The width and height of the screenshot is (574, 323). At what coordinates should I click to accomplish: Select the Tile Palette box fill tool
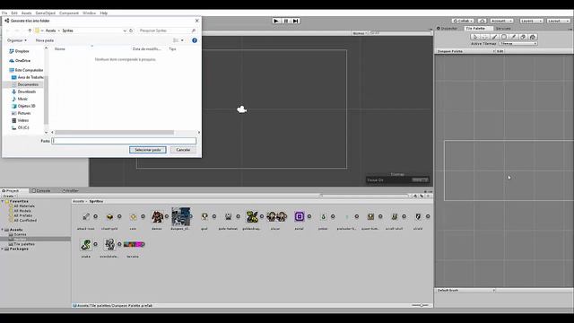tap(504, 37)
